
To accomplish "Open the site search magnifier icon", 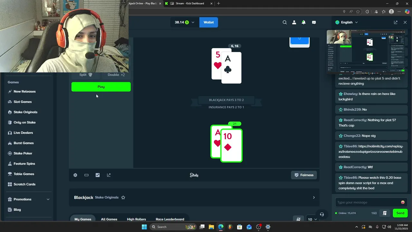I will [x=285, y=22].
